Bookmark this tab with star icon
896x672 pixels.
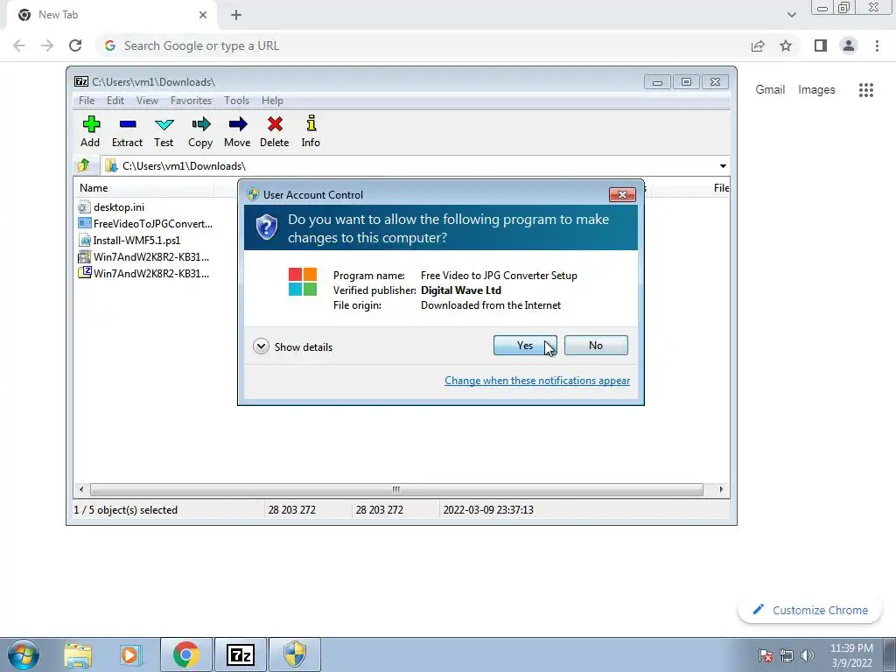click(786, 45)
